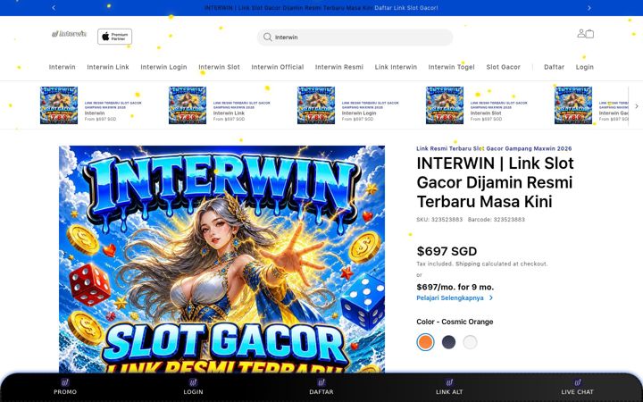The height and width of the screenshot is (402, 643).
Task: Advance the product carousel with right chevron
Action: (637, 105)
